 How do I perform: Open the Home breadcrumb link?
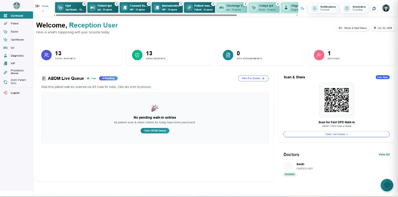45,6
